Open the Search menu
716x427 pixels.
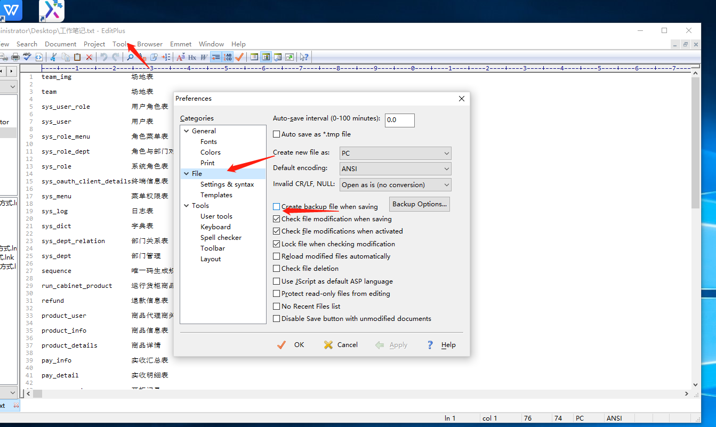click(x=27, y=44)
